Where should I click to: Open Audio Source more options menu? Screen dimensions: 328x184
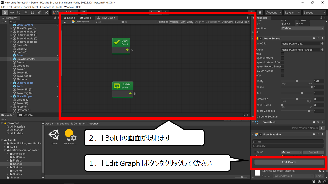(x=322, y=38)
